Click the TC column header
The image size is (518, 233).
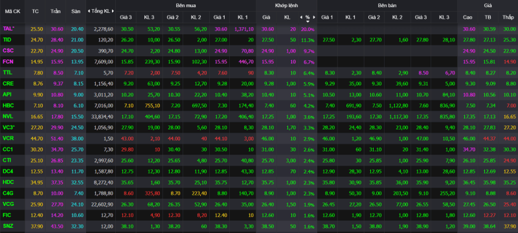pos(35,11)
